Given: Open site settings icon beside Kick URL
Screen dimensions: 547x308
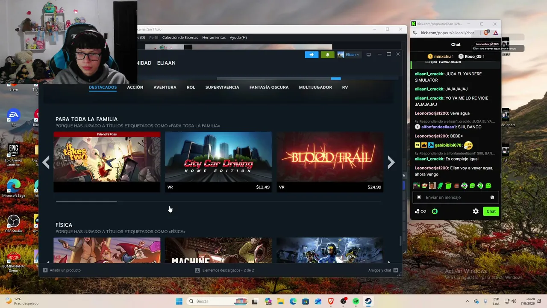Looking at the screenshot, I should 415,33.
